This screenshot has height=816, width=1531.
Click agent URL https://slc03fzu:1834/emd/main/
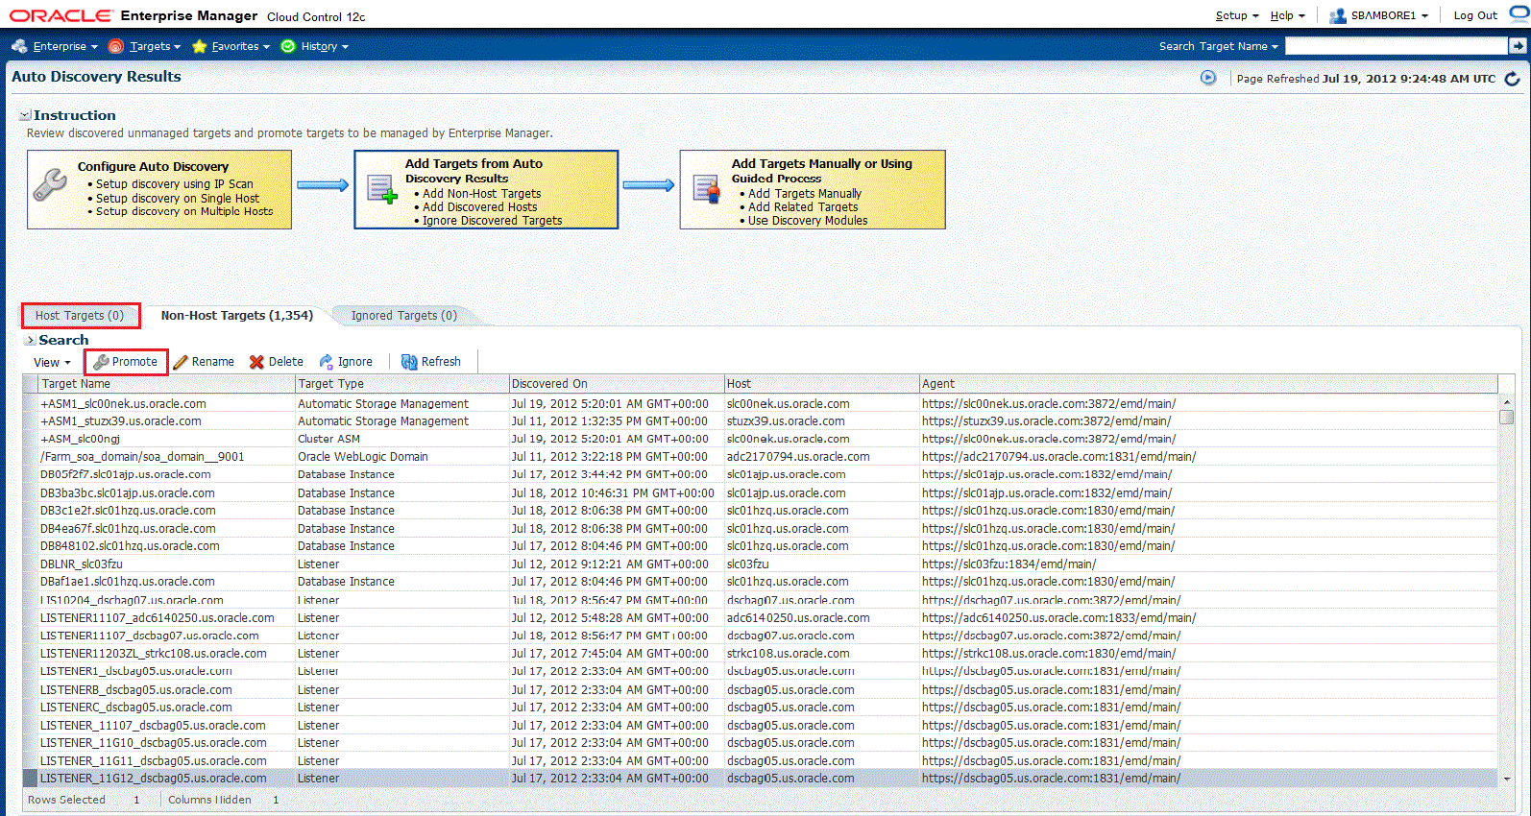1009,564
